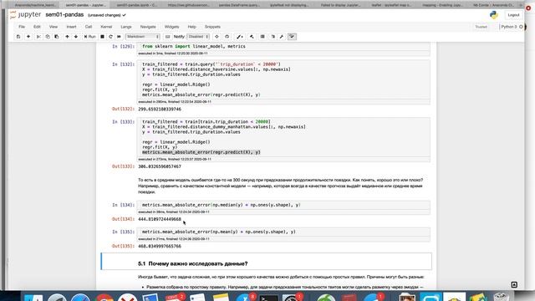Select the section 5.1 heading cell

[266, 262]
